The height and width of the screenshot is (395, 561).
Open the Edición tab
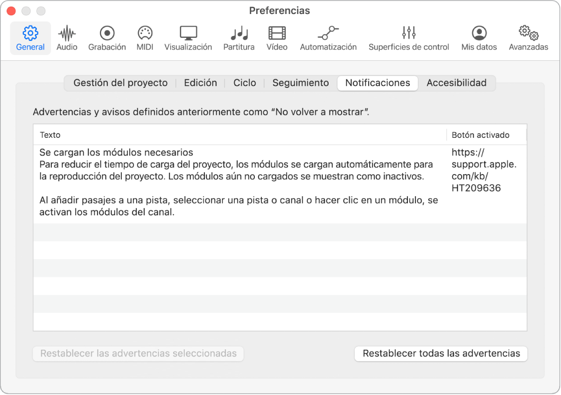pyautogui.click(x=200, y=83)
